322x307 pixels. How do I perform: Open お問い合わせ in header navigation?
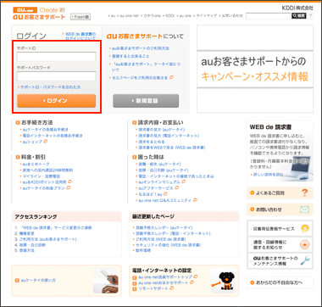tap(231, 16)
